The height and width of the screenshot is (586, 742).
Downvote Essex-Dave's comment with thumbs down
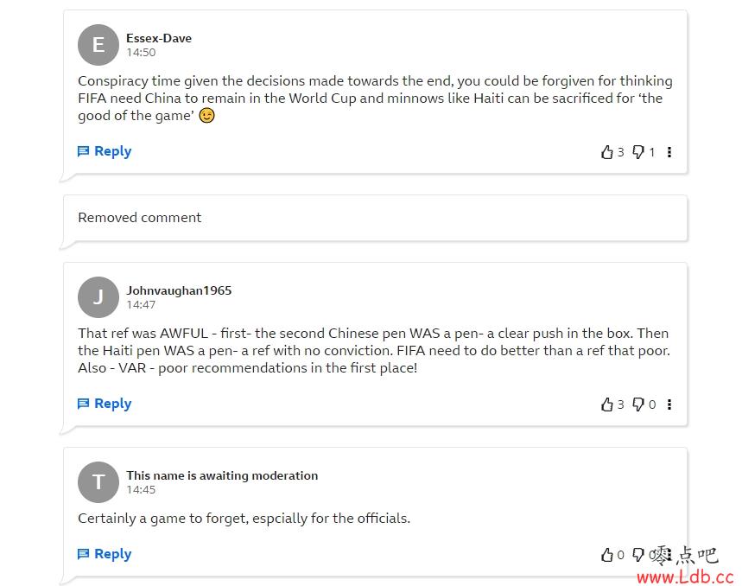638,152
